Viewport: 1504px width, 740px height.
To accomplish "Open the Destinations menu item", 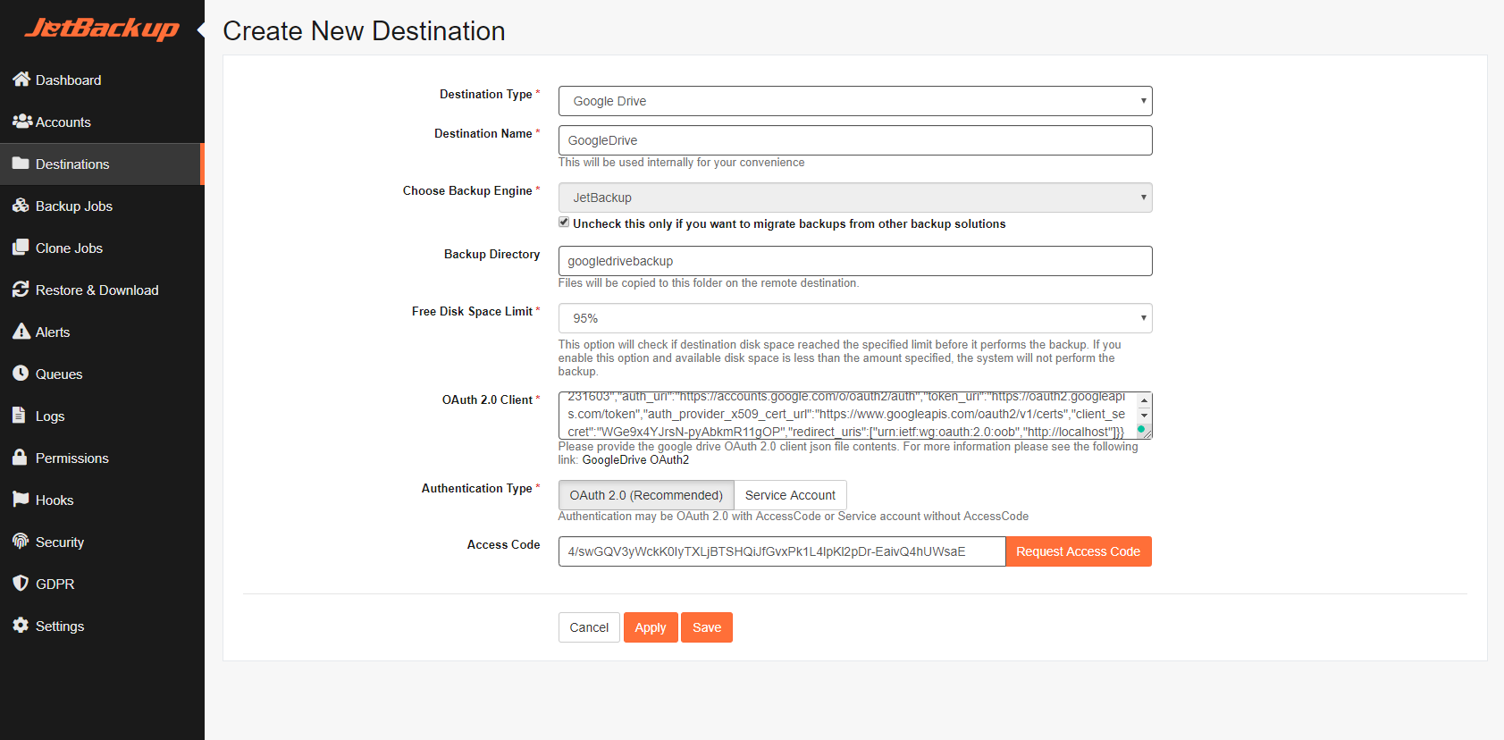I will pos(102,164).
